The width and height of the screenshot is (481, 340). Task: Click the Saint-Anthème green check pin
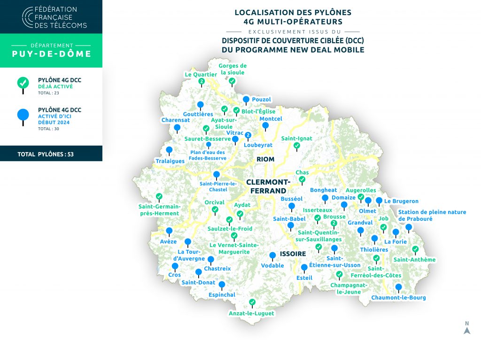click(x=415, y=250)
